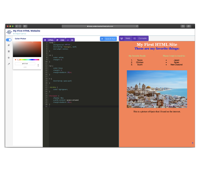
Task: Switch to the HTML editor tab
Action: click(x=49, y=40)
